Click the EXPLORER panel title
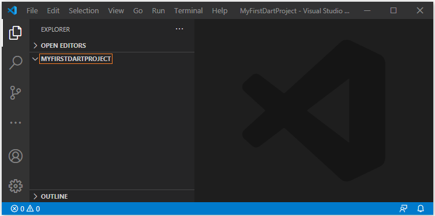The height and width of the screenshot is (216, 435). click(x=55, y=29)
